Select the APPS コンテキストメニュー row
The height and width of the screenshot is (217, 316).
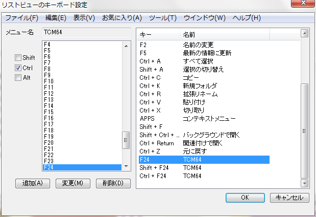(x=204, y=119)
